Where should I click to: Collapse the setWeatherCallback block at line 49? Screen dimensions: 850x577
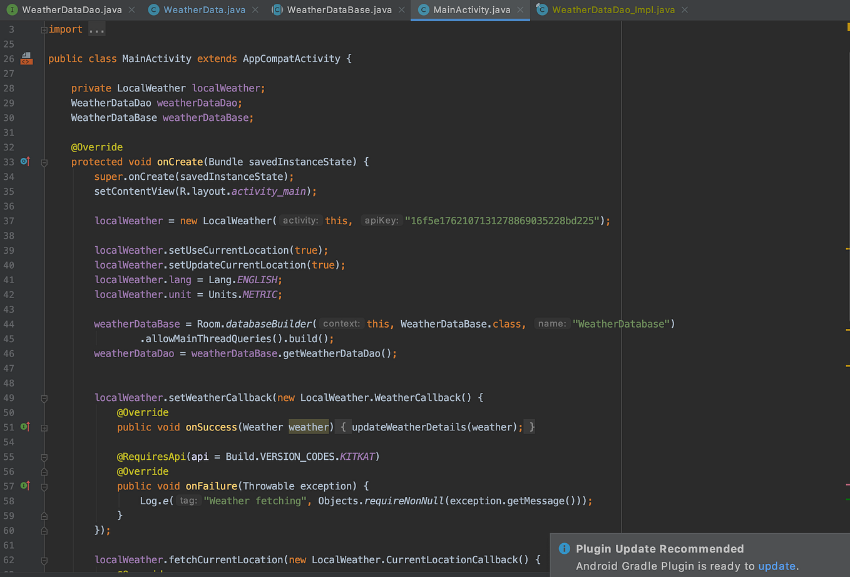[44, 398]
